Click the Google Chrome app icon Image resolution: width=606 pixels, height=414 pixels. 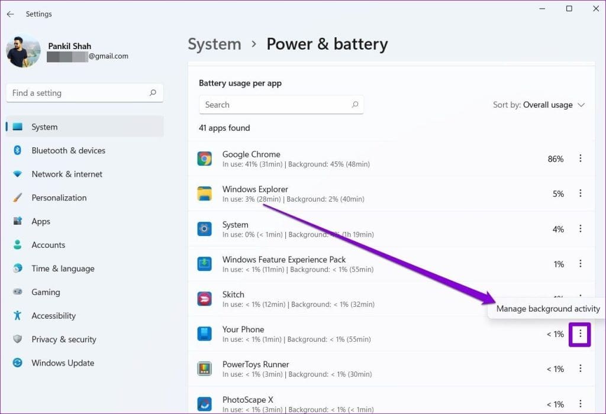(204, 159)
